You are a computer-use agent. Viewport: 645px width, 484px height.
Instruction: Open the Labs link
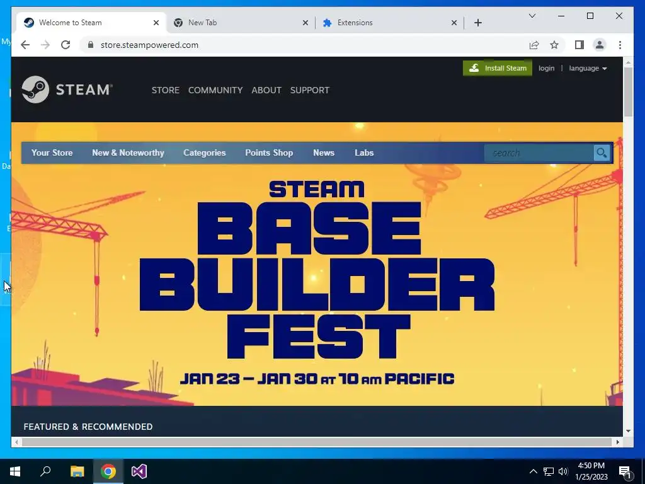click(x=364, y=153)
